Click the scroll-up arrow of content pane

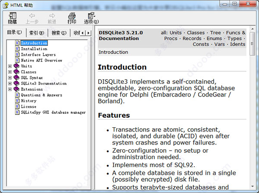[253, 29]
